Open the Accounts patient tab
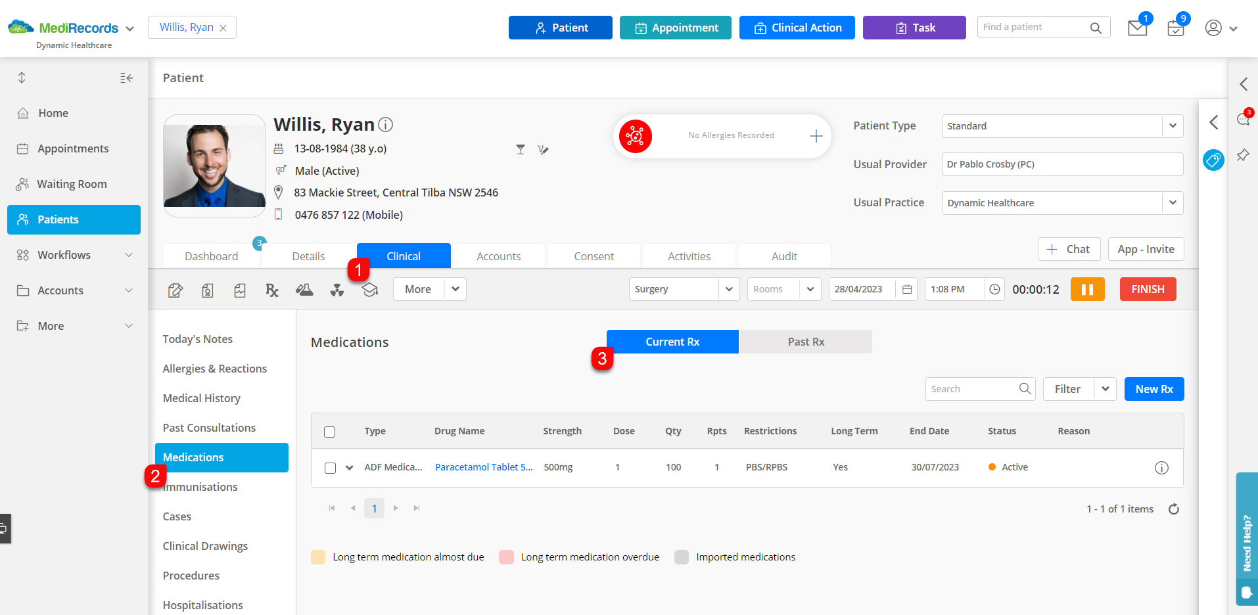 click(x=499, y=256)
